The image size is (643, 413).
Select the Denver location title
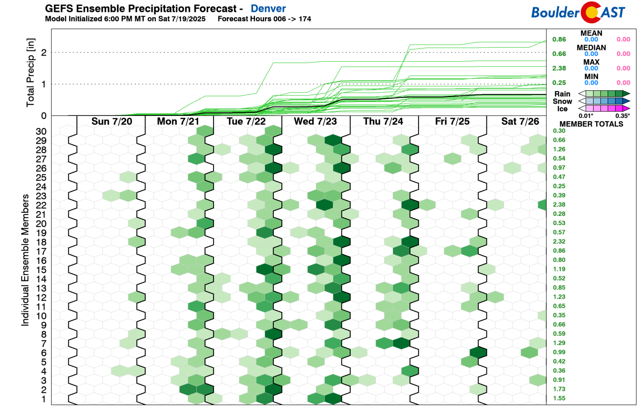click(x=268, y=8)
